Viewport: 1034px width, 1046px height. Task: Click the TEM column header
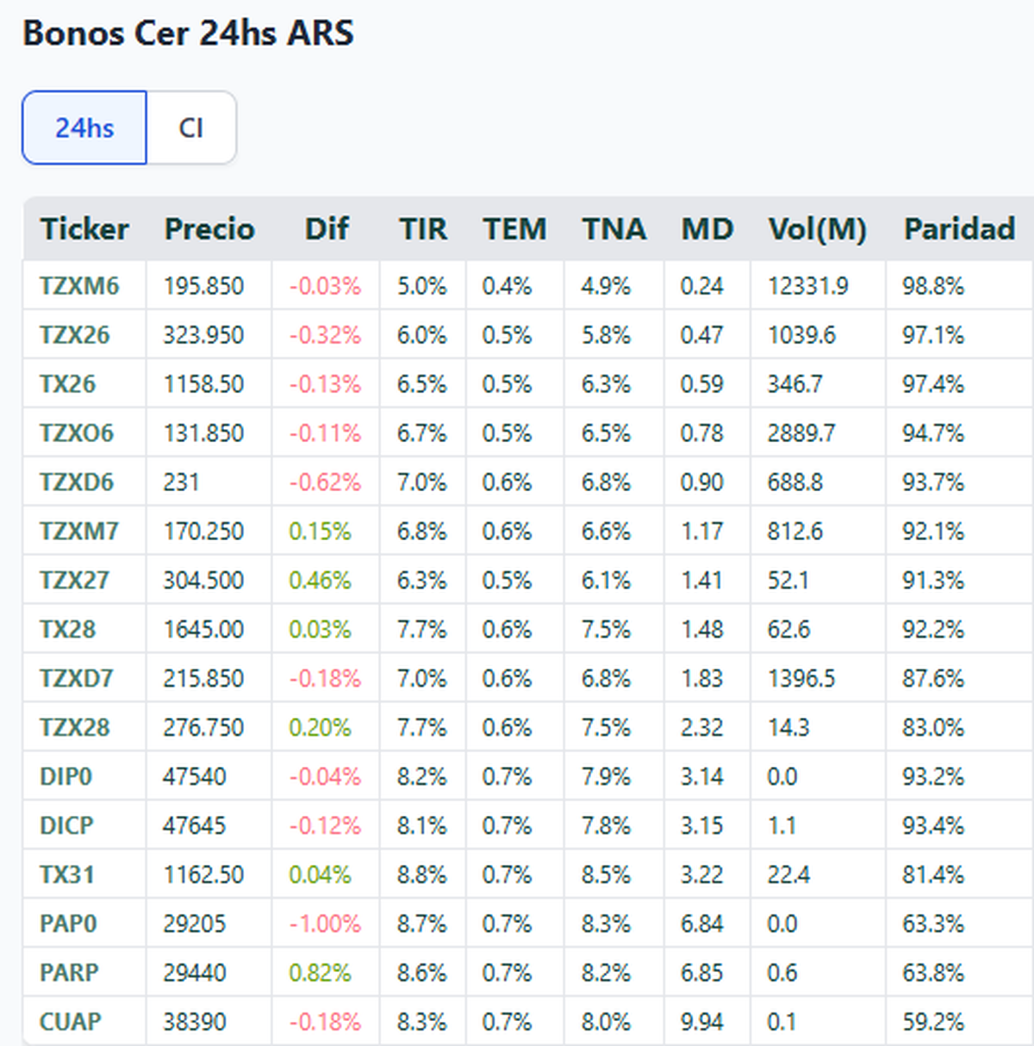[x=514, y=229]
